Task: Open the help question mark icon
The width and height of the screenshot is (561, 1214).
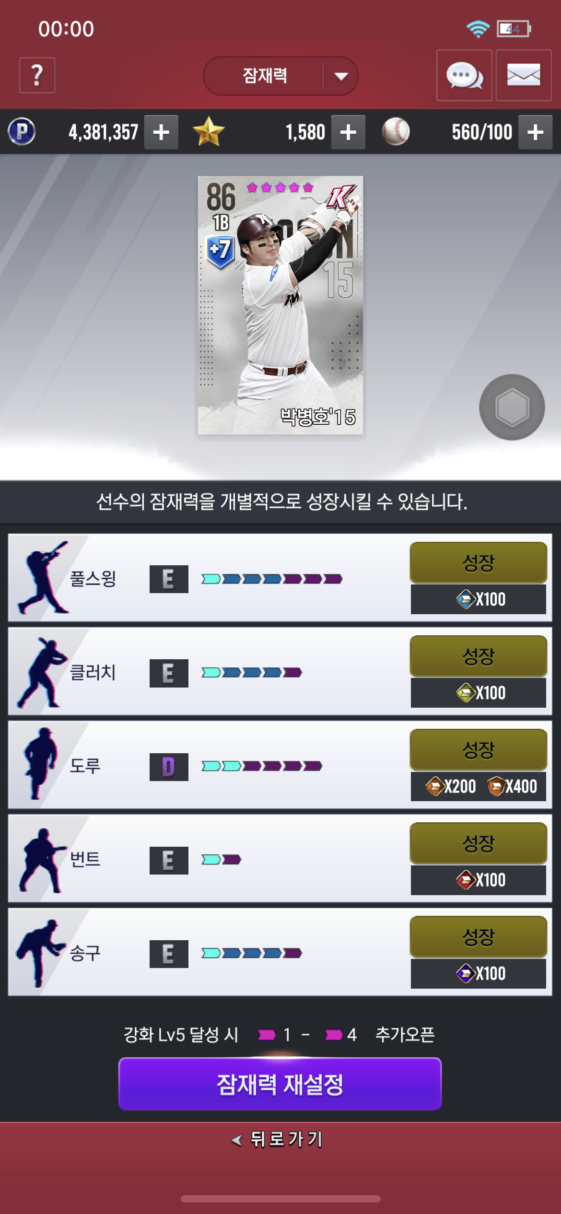Action: coord(37,75)
